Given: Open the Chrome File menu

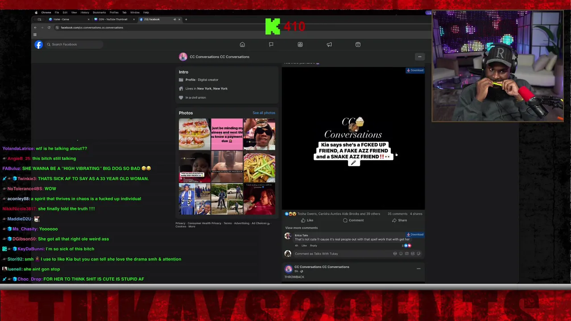Looking at the screenshot, I should pos(57,12).
